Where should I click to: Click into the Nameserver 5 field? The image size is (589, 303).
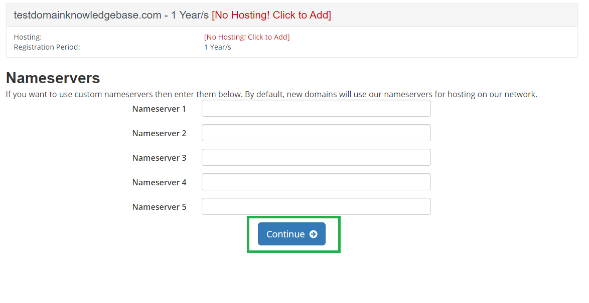pos(316,207)
